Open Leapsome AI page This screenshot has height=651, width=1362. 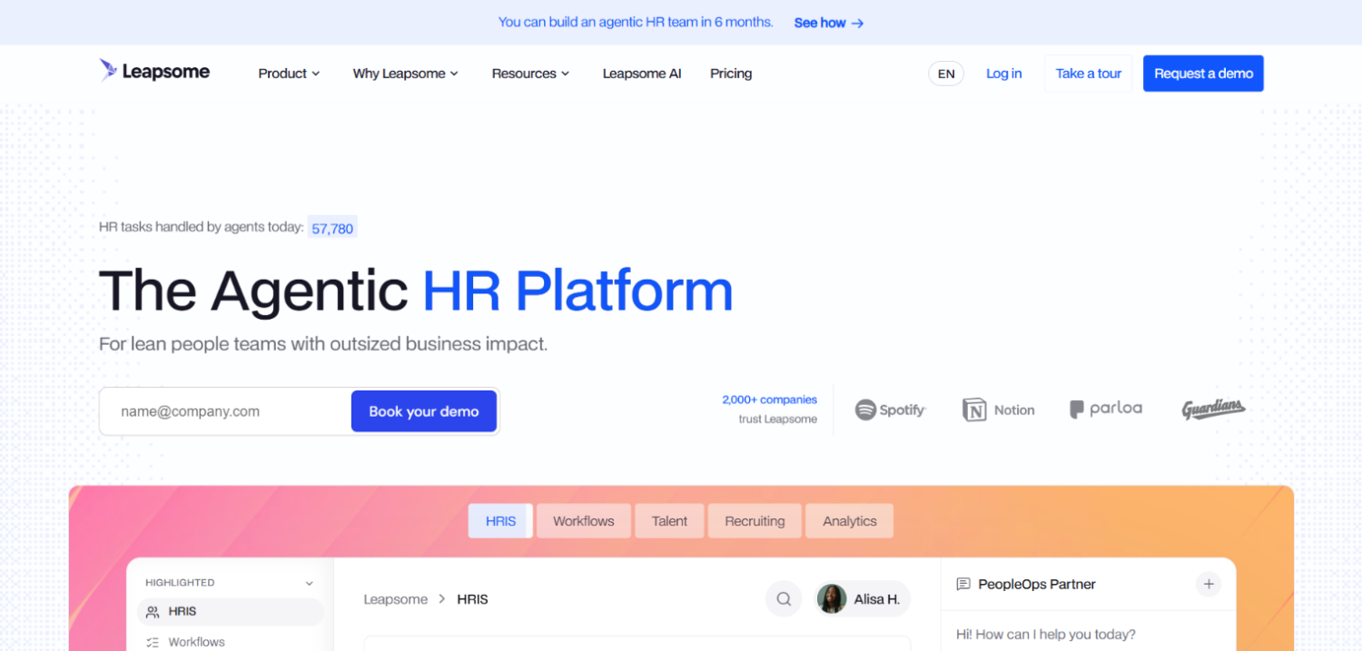642,74
